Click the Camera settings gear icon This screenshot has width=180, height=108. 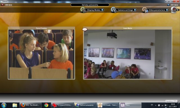pos(114,10)
